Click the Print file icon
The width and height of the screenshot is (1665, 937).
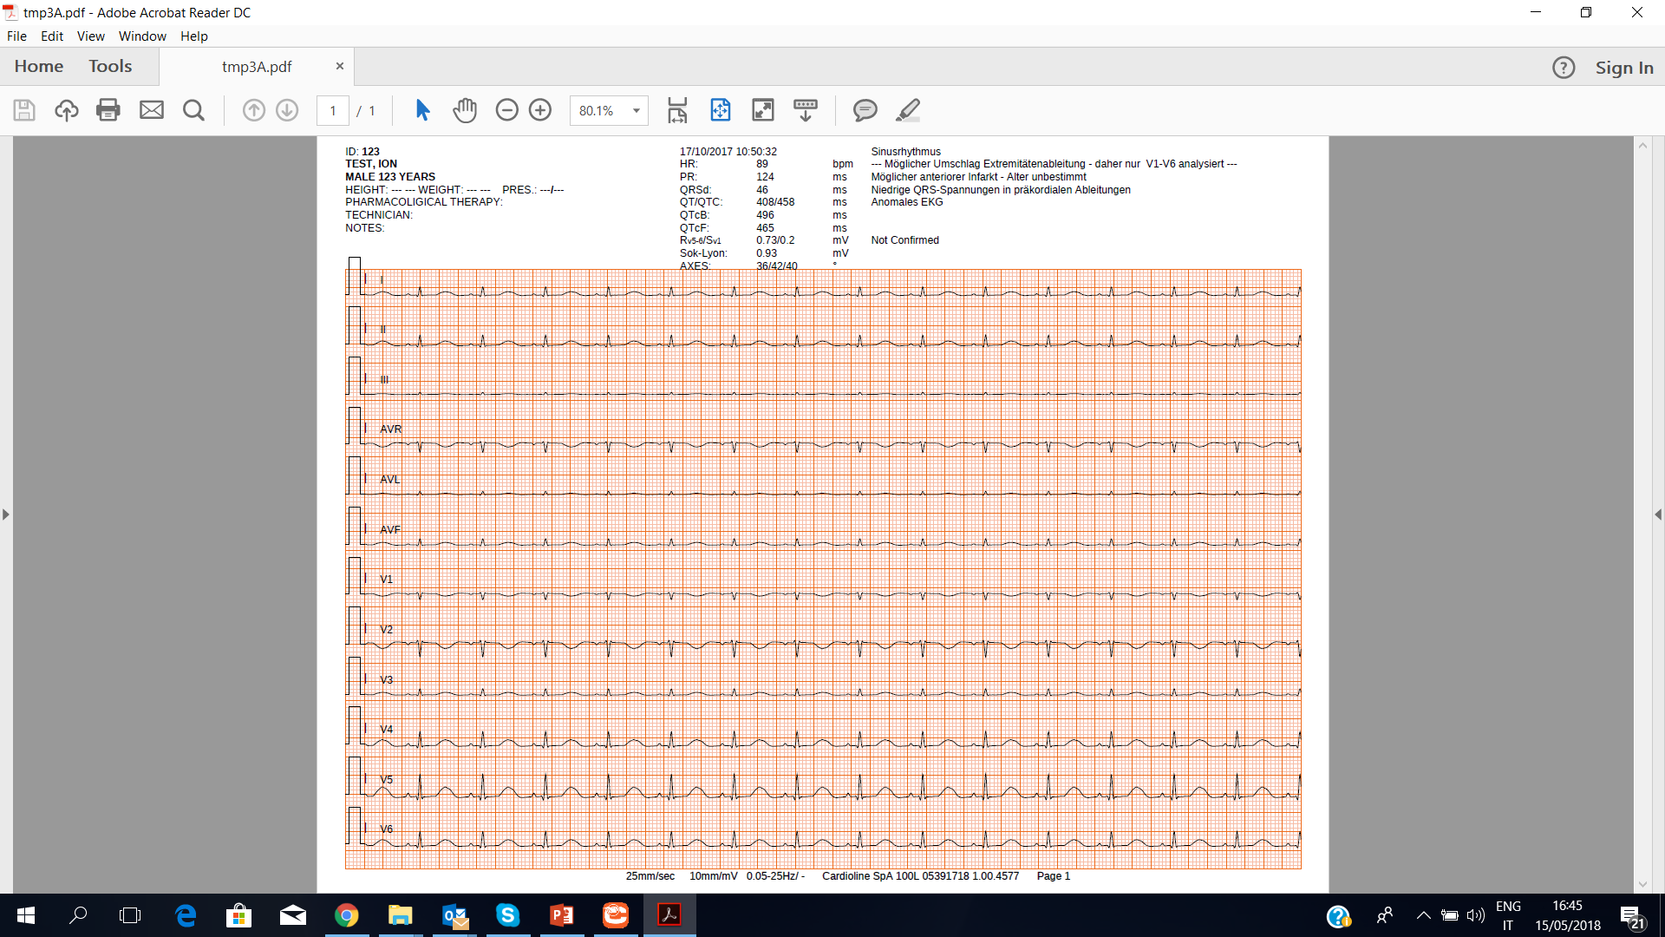[x=108, y=110]
